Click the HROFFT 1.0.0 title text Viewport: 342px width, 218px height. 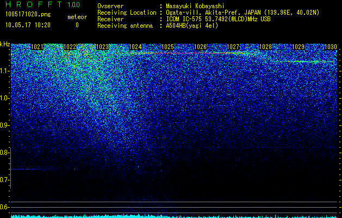[42, 4]
